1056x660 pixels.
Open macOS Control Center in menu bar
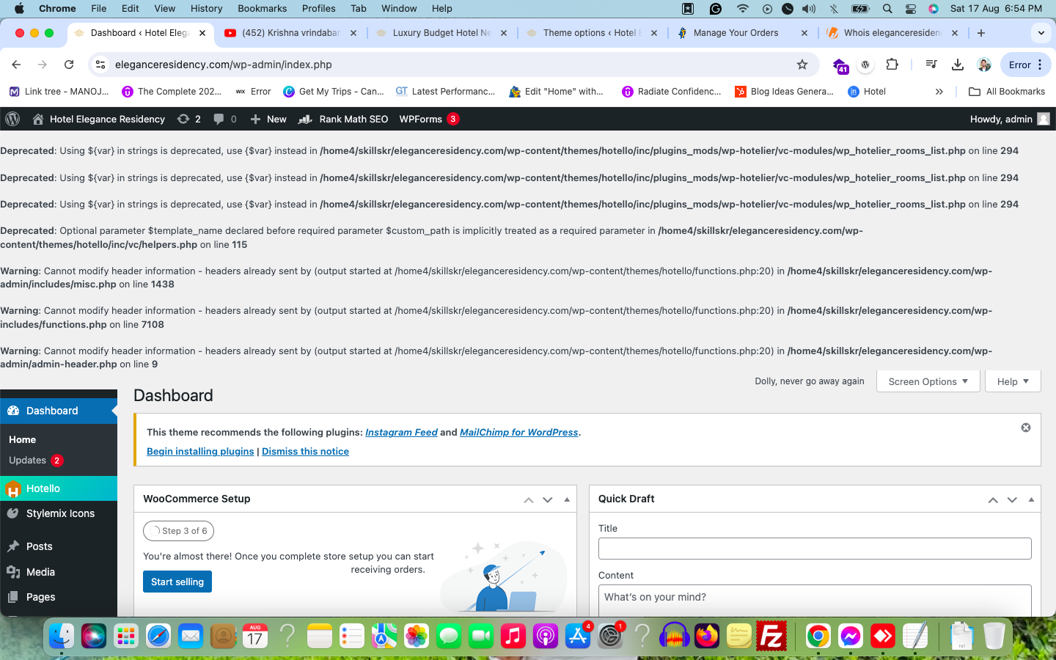[x=910, y=9]
